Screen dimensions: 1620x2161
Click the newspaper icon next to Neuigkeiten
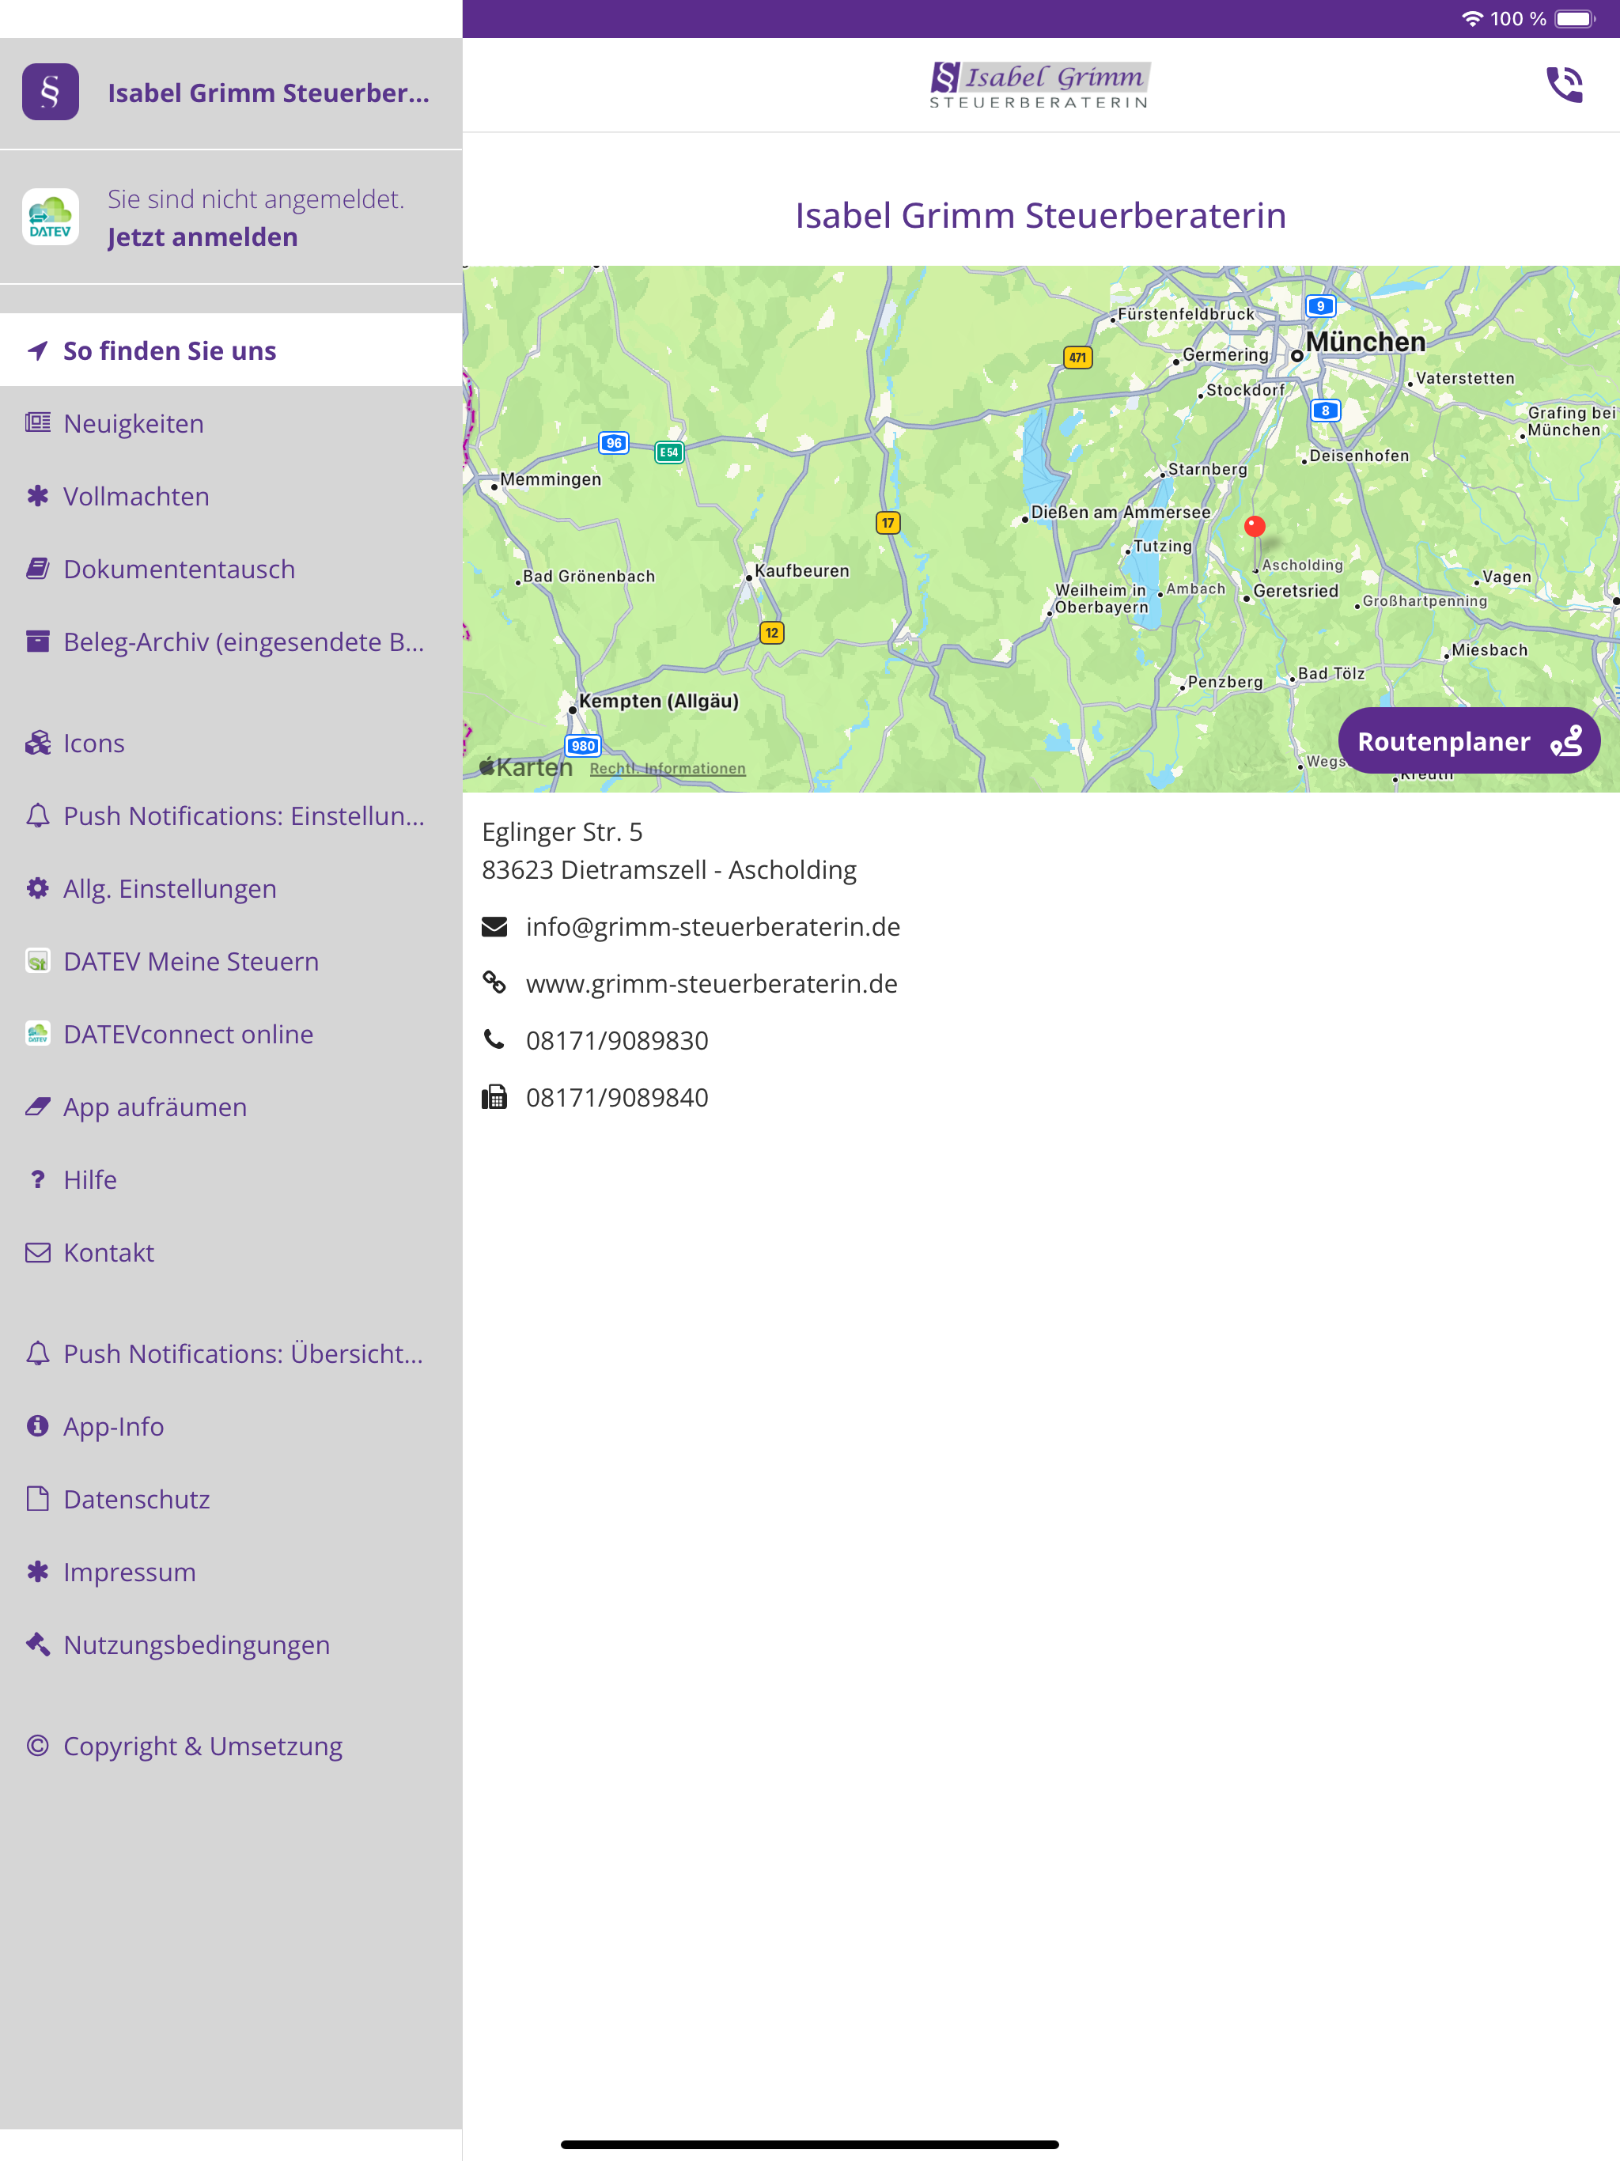[38, 423]
